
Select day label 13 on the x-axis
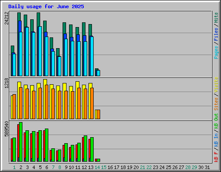point(91,167)
